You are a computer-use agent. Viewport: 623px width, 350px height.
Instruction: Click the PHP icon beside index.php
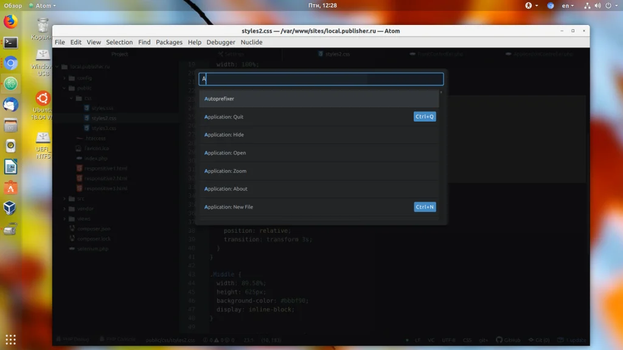(79, 159)
